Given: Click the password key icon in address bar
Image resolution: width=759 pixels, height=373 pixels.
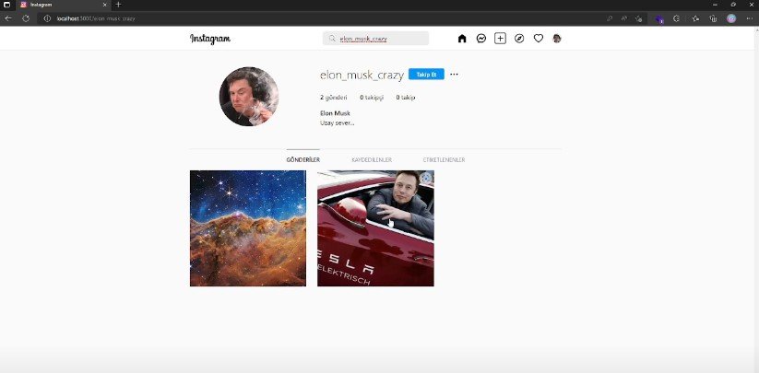Looking at the screenshot, I should [x=610, y=18].
